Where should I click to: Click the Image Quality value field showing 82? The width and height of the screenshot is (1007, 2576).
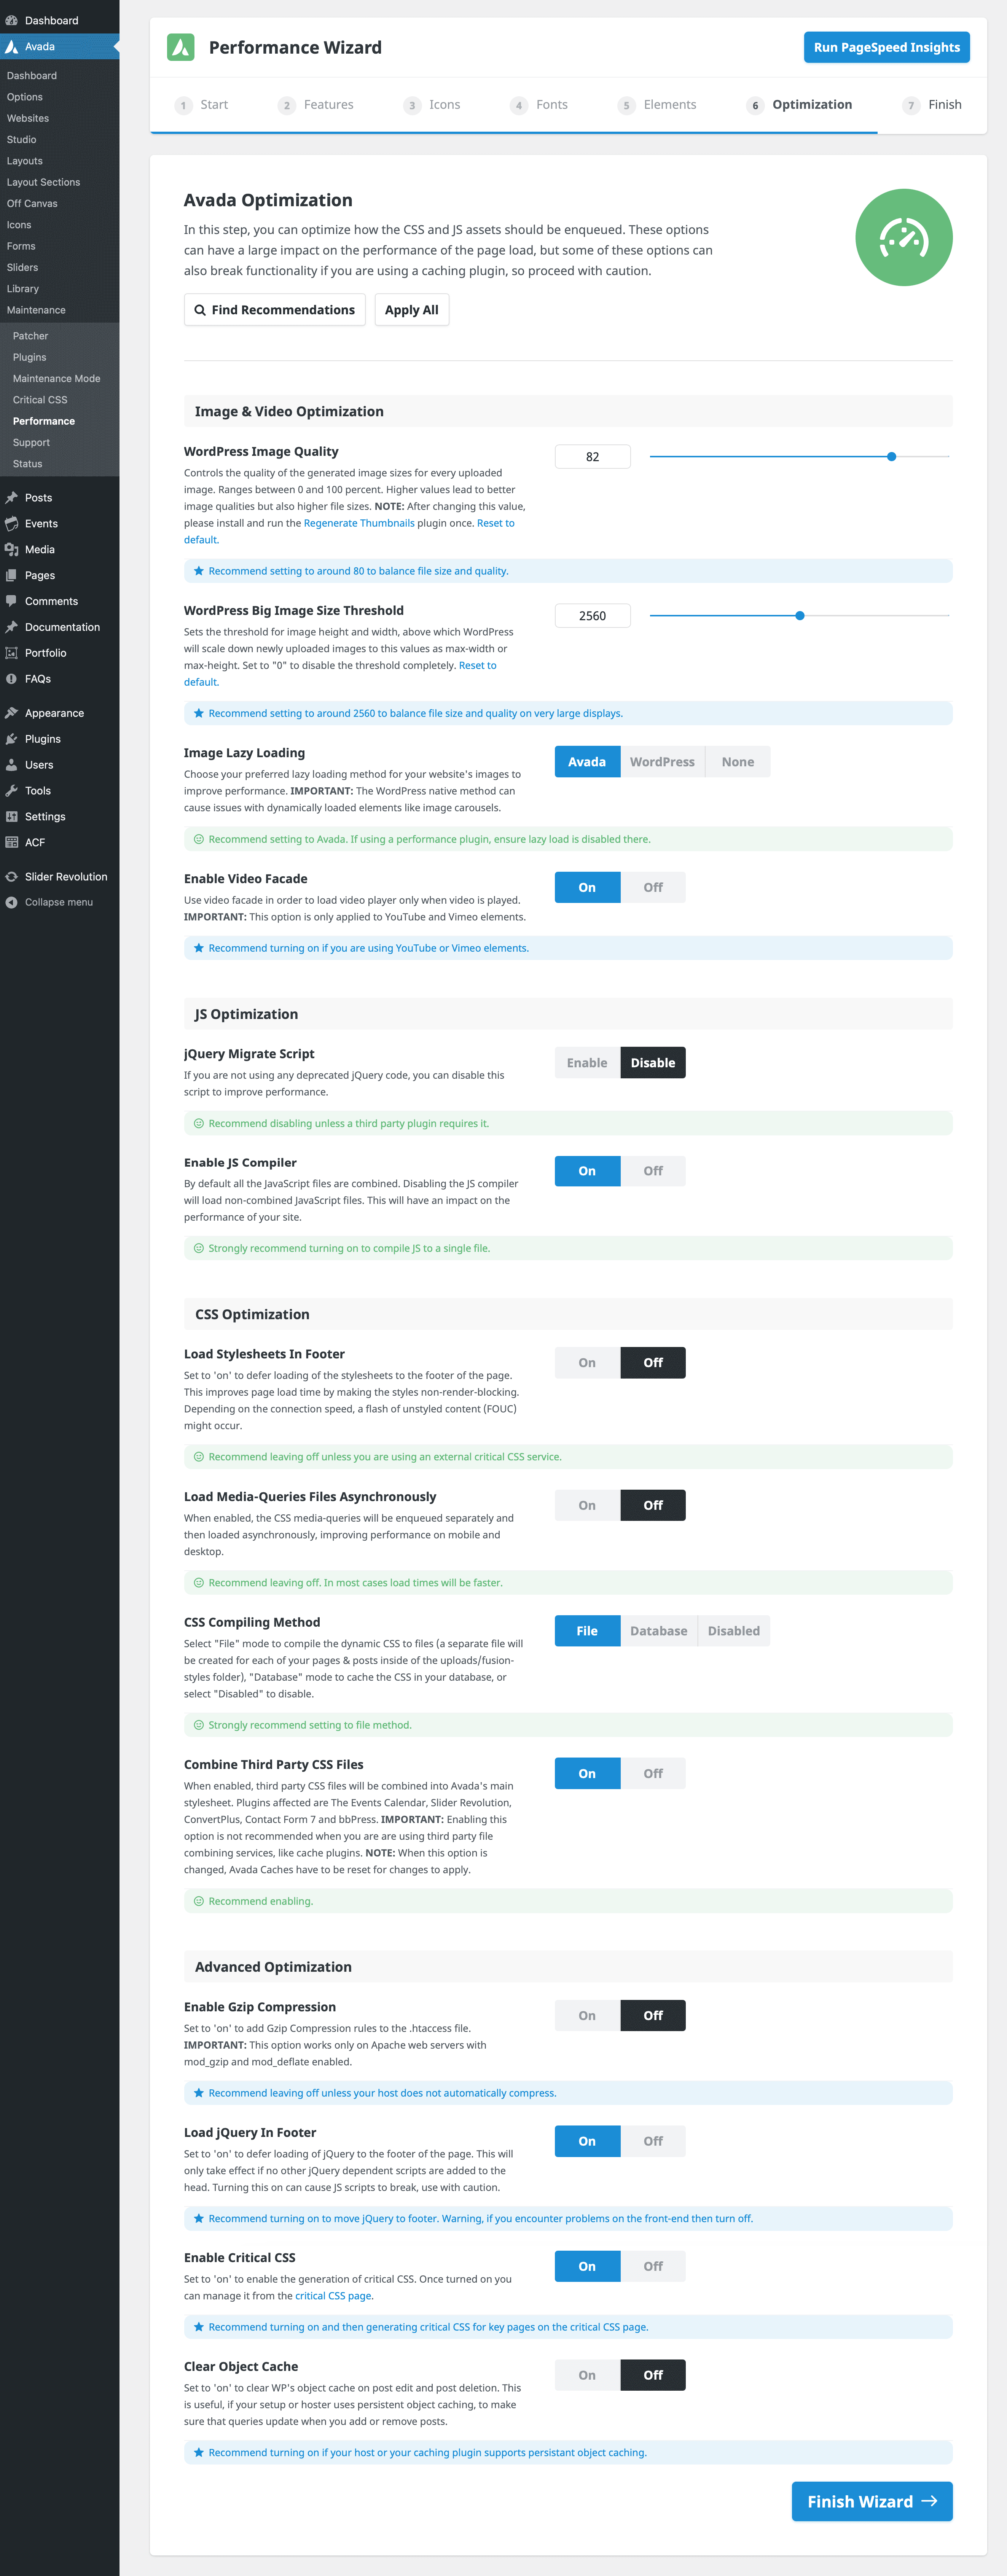593,457
